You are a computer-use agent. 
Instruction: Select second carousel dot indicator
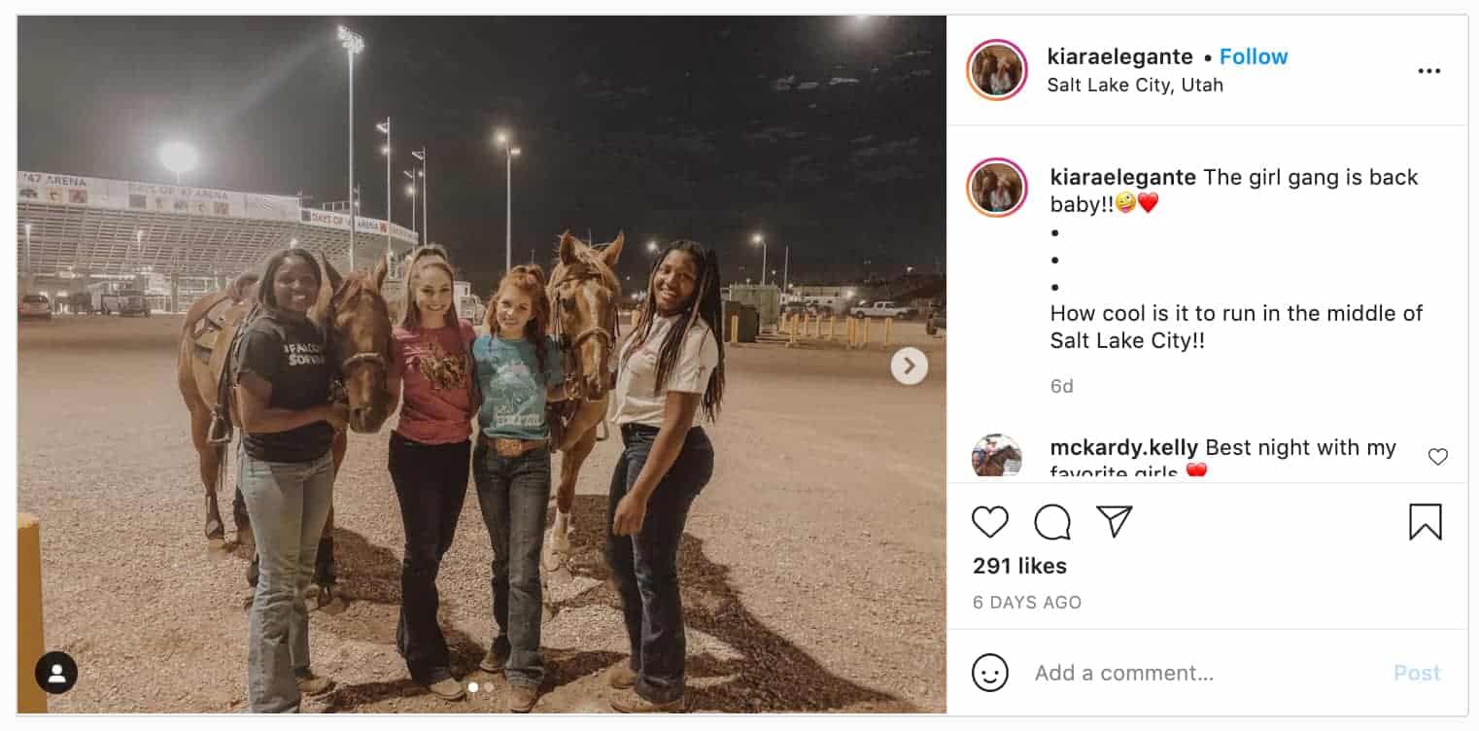point(489,686)
